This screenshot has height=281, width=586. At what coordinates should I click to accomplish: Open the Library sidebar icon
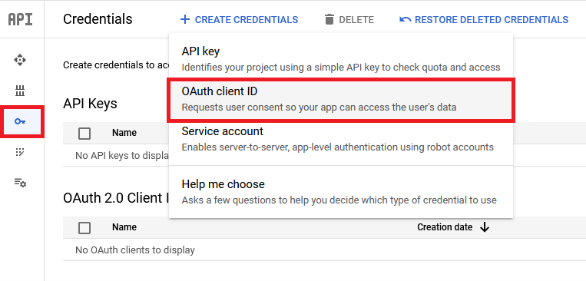click(x=20, y=91)
